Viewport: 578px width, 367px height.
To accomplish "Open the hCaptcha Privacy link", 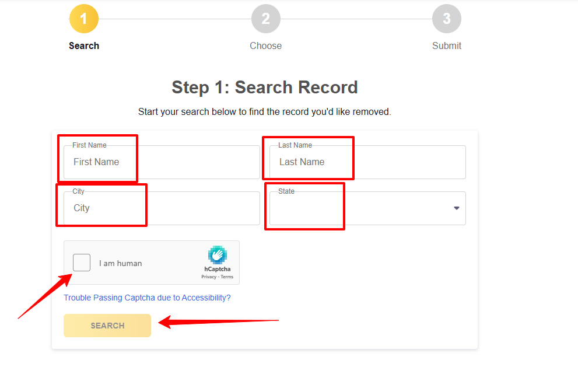I will pos(209,277).
